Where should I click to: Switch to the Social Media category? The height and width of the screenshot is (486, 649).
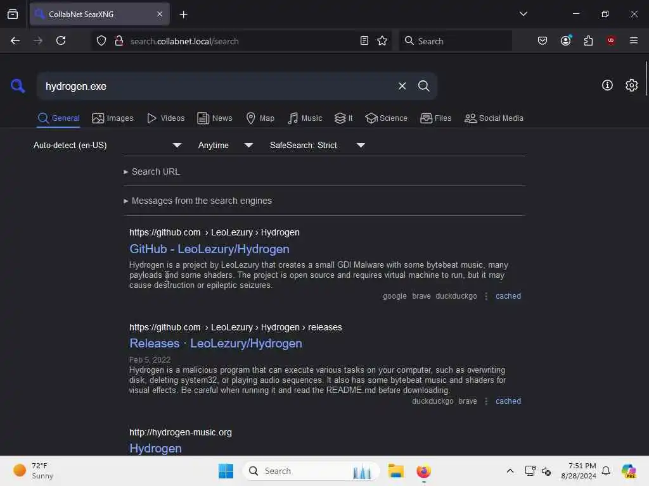coord(494,118)
